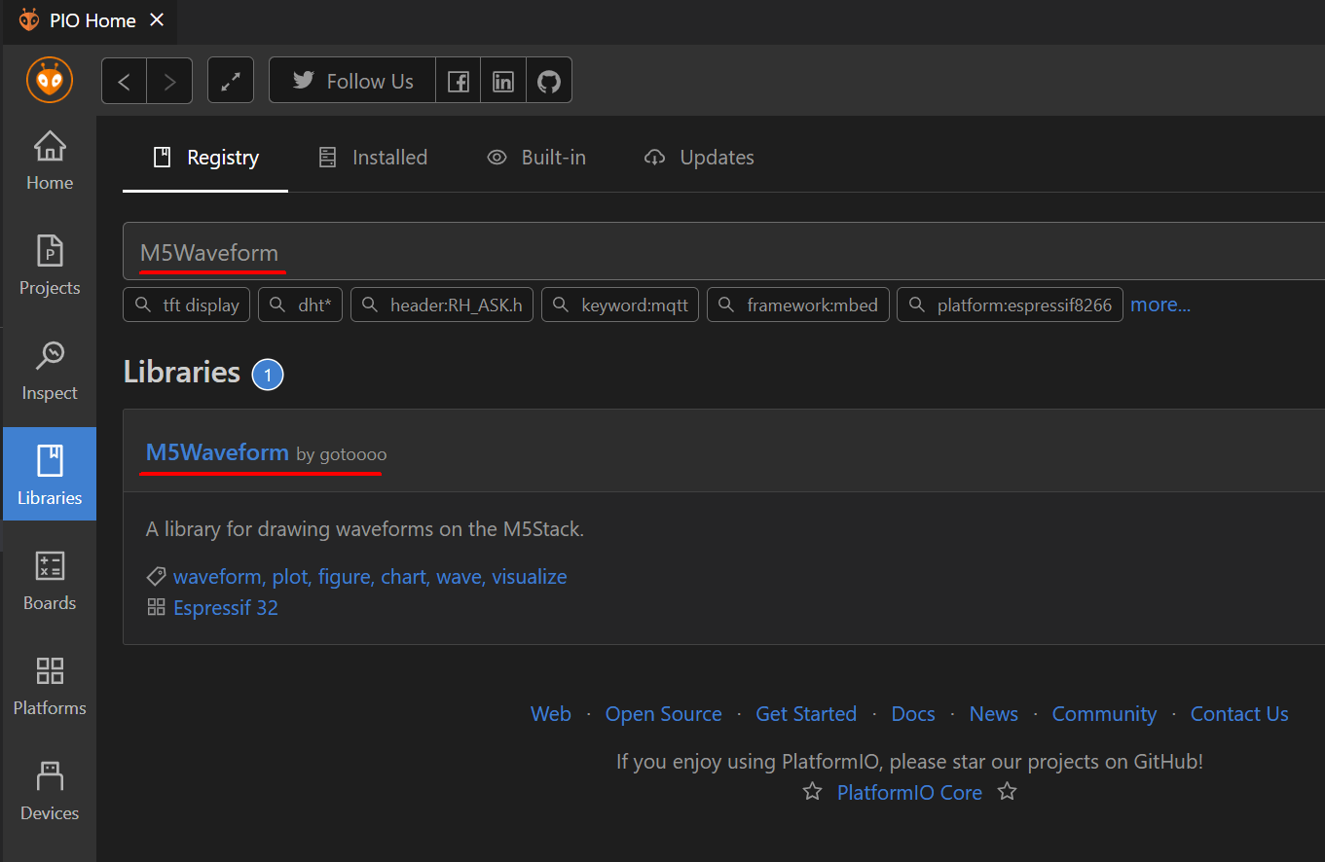Select Libraries in the sidebar
This screenshot has width=1325, height=862.
coord(50,474)
